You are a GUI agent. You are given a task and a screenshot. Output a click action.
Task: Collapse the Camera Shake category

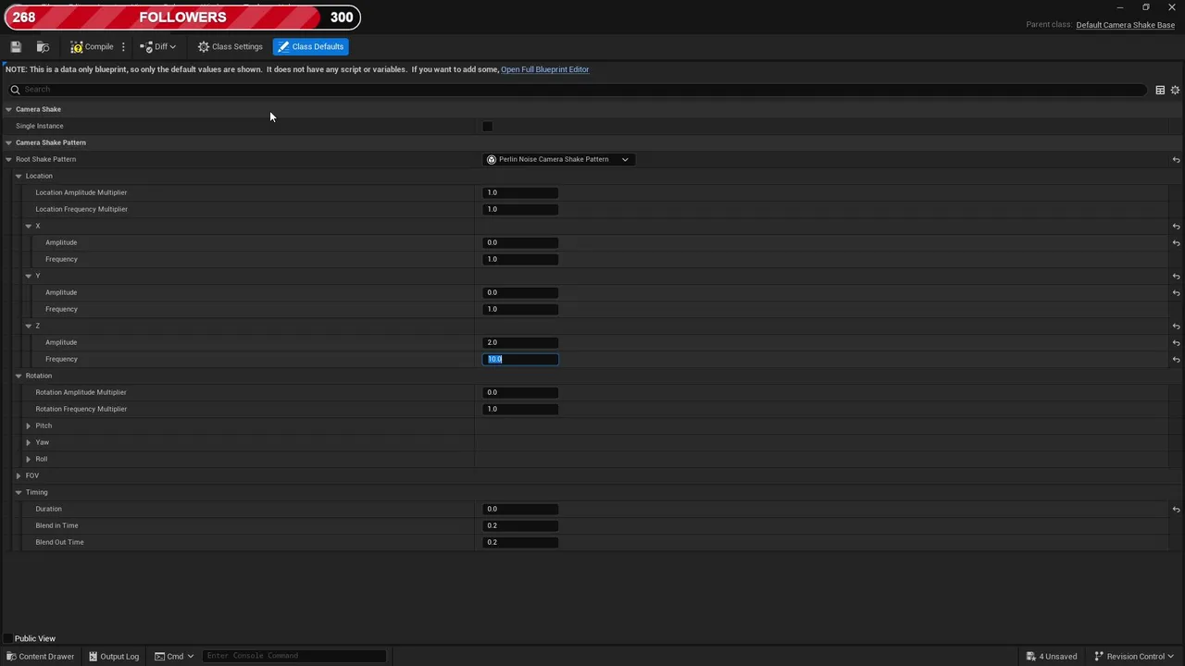click(x=8, y=109)
